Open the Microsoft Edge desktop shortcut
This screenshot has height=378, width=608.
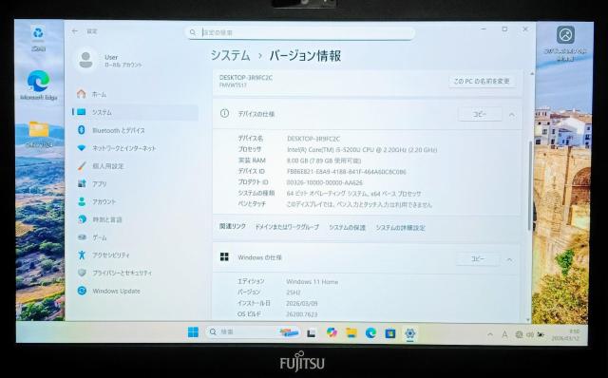point(38,85)
